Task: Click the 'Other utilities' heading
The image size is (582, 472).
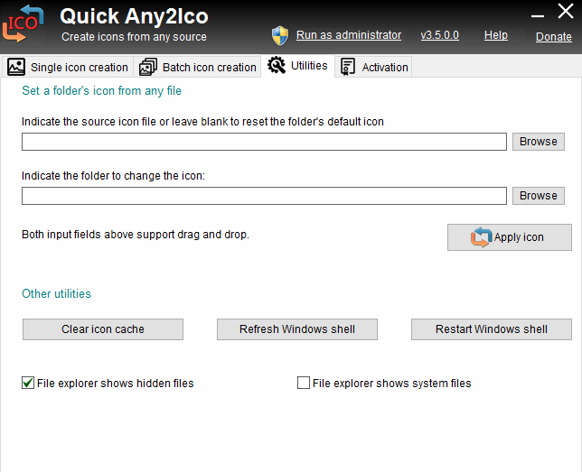Action: point(56,293)
